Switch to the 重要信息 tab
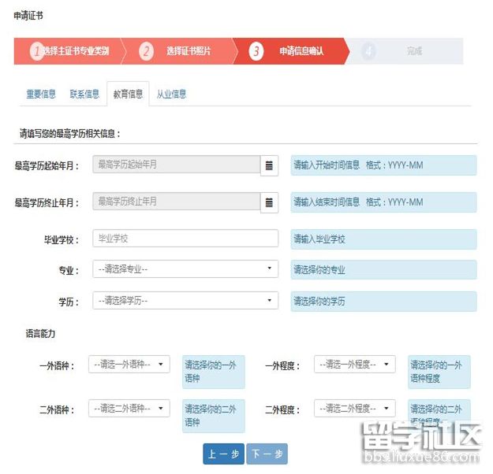The width and height of the screenshot is (493, 474). click(x=41, y=94)
